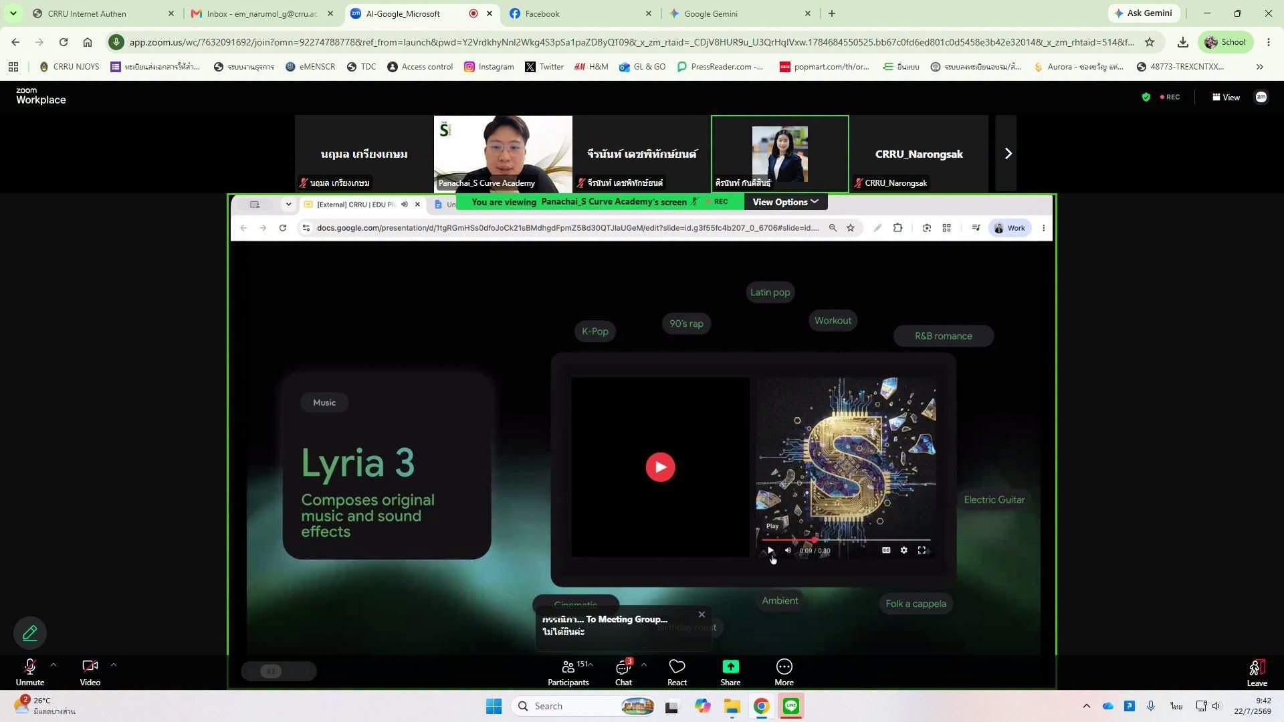The width and height of the screenshot is (1284, 722).
Task: Open File Explorer from taskbar
Action: 732,706
